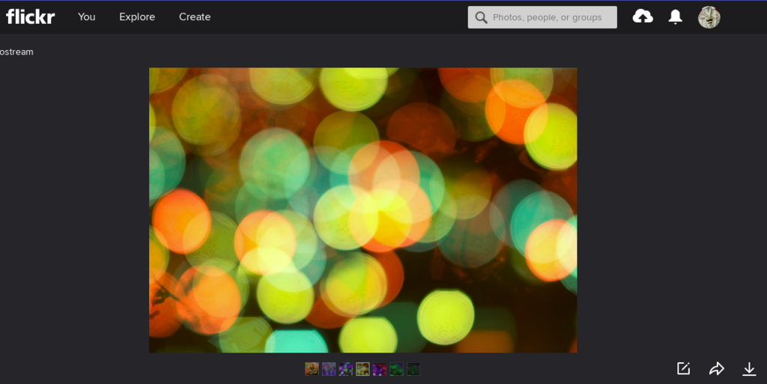The width and height of the screenshot is (767, 384).
Task: Select the first orange-yellow thumbnail in the filmstrip
Action: 312,369
